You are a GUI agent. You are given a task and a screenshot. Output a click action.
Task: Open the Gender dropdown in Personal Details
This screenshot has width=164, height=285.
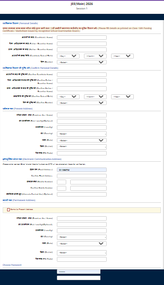click(82, 62)
